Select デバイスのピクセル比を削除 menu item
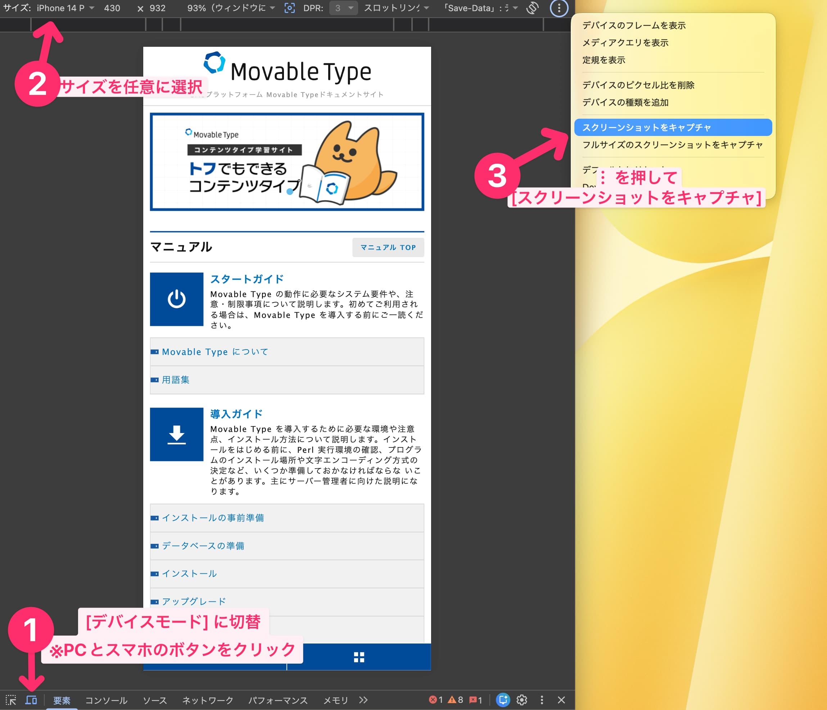 673,85
